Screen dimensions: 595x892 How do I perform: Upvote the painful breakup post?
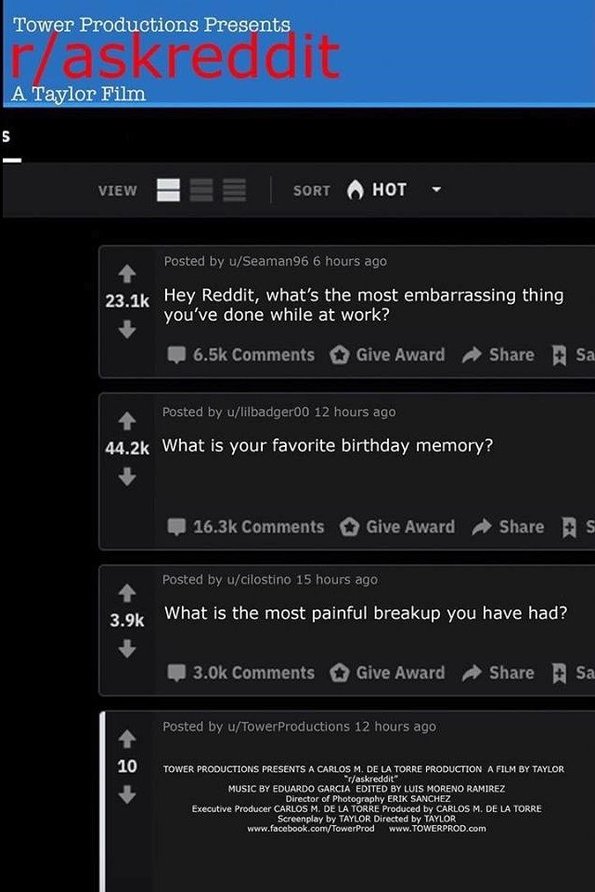[x=127, y=593]
